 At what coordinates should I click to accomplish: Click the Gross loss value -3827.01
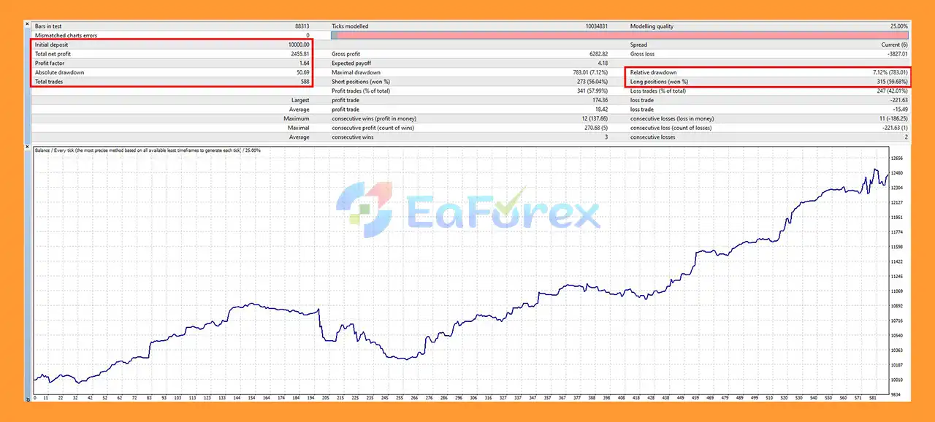tap(895, 54)
